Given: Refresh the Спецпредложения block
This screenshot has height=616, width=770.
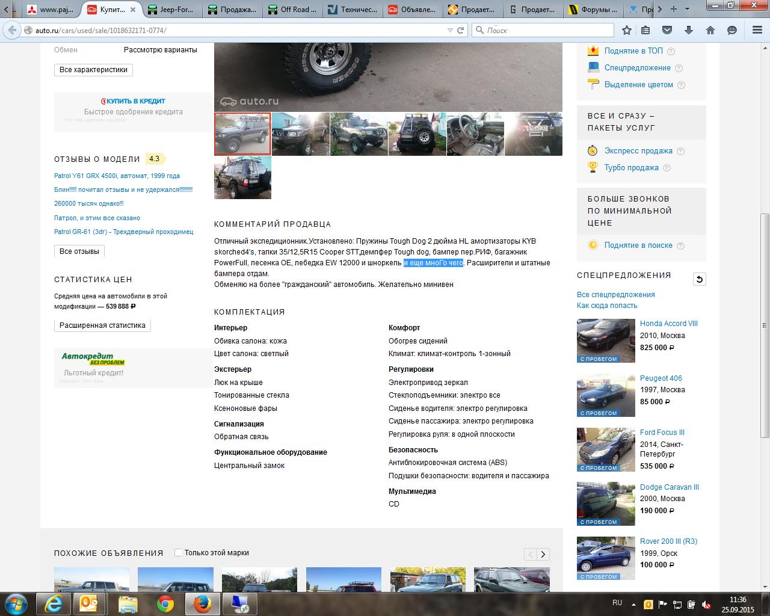Looking at the screenshot, I should pos(699,279).
